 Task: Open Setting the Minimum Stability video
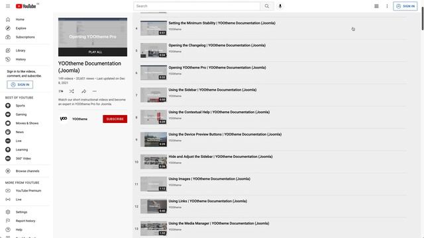(x=222, y=23)
